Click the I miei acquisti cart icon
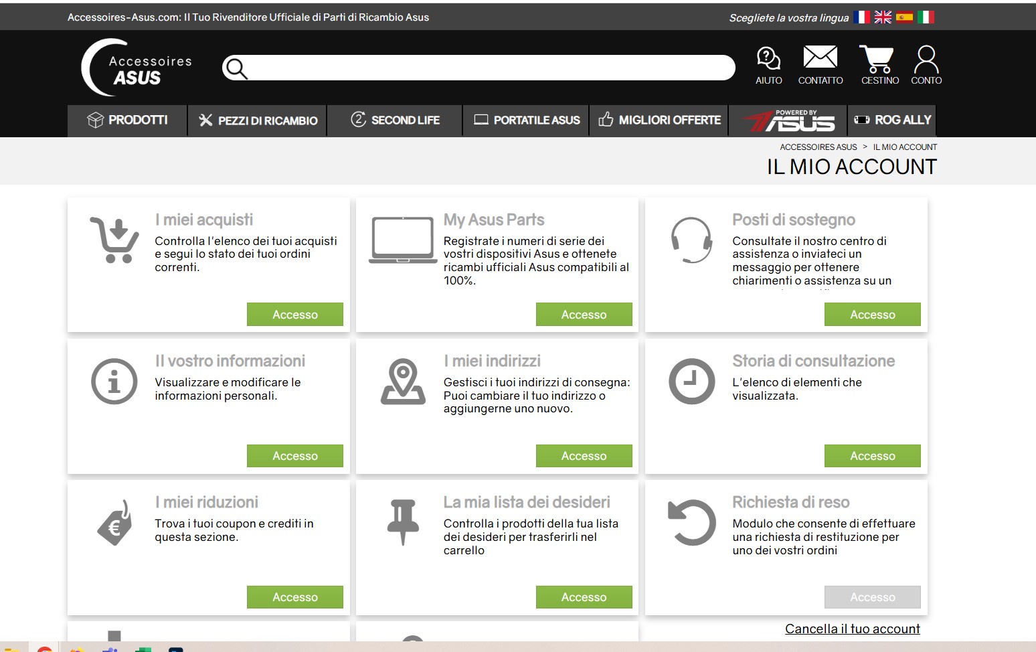Screen dimensions: 1036x652 point(114,240)
